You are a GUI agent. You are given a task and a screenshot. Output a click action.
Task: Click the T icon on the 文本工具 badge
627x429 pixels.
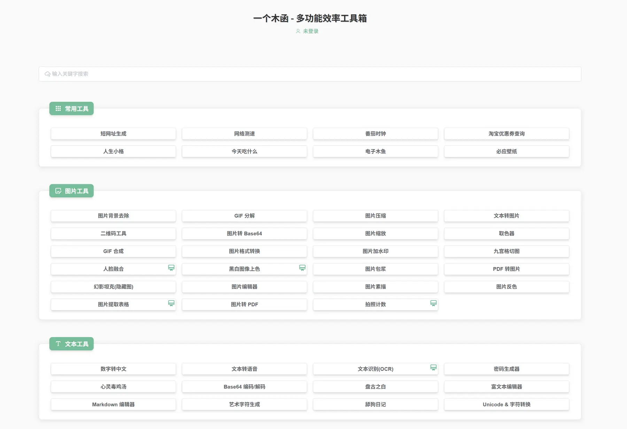click(58, 344)
